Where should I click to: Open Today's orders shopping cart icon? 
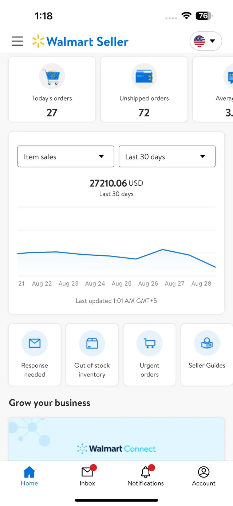pyautogui.click(x=52, y=77)
